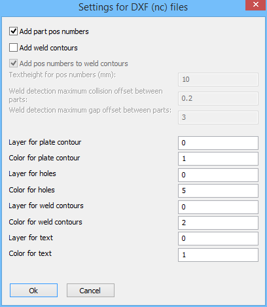The width and height of the screenshot is (267, 307).
Task: Click Layer for weld contours field
Action: pos(218,207)
